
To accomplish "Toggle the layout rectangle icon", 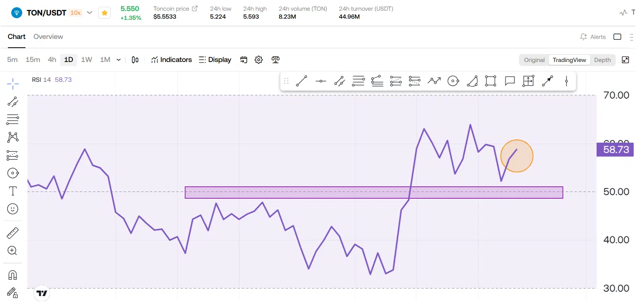I will point(617,37).
